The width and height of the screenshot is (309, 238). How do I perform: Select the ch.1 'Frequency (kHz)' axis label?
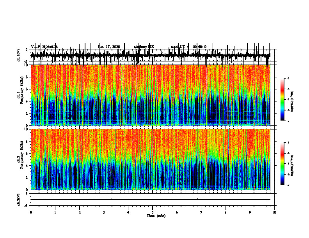21,91
